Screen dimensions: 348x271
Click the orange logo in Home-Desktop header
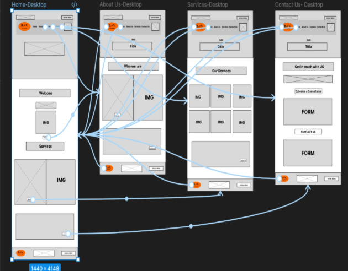pyautogui.click(x=24, y=26)
